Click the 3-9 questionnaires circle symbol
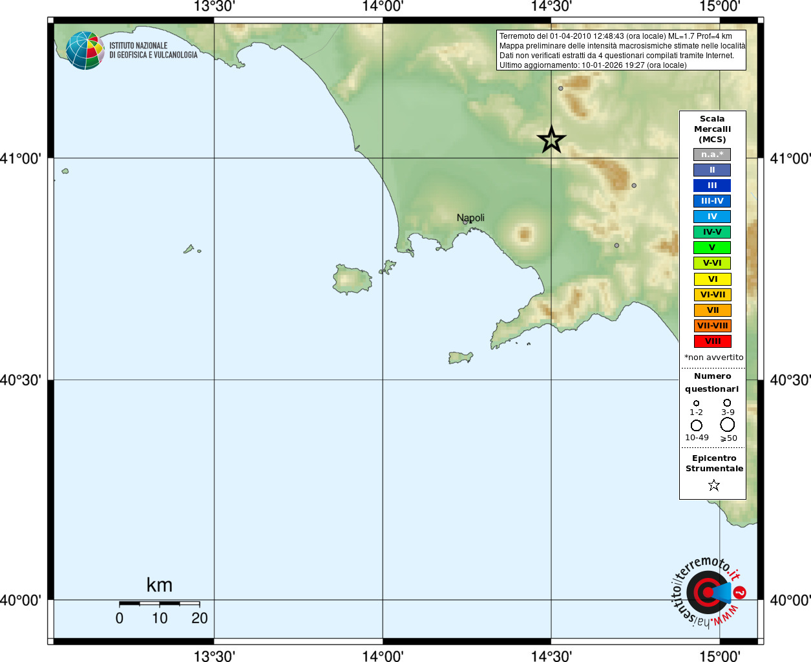Screen dimensions: 811x662 [x=727, y=403]
